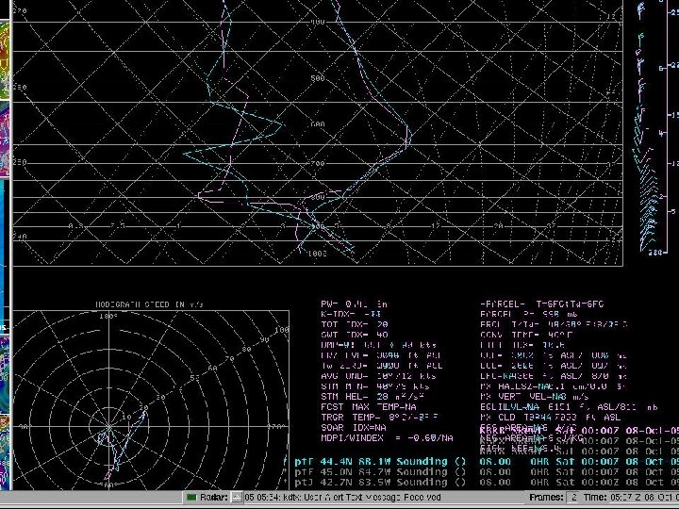
Task: Click the hodograph speed title
Action: [x=149, y=304]
